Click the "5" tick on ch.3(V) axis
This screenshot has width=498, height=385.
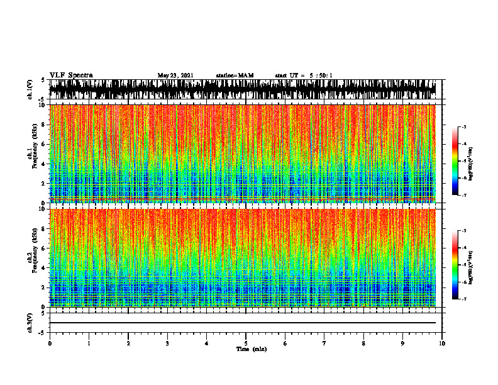point(43,313)
